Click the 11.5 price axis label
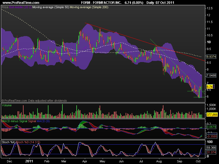219x164 pixels. (209, 22)
